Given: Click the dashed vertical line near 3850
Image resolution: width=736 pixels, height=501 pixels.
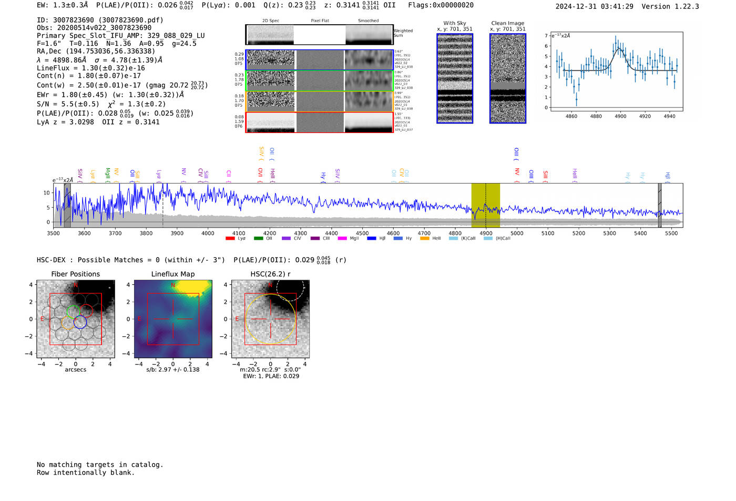Looking at the screenshot, I should pyautogui.click(x=162, y=205).
